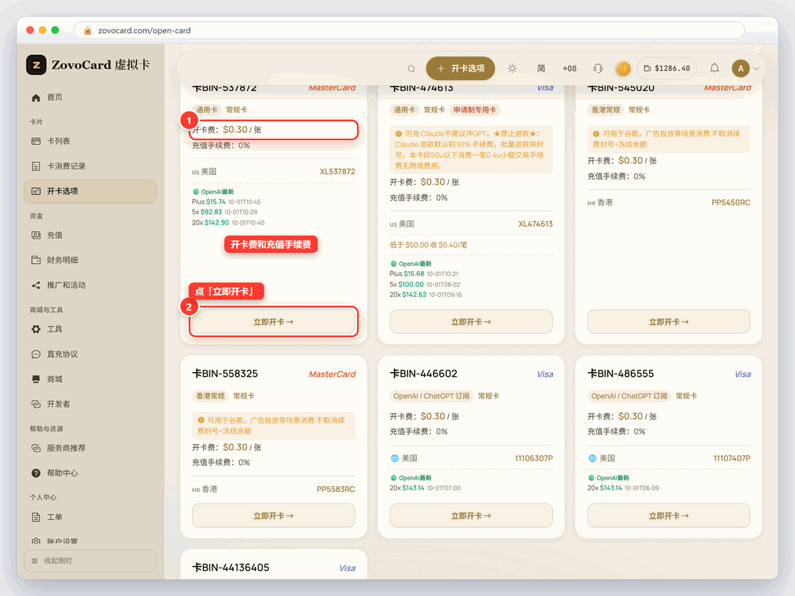
Task: Click the 开卡选项 button in the top bar
Action: click(460, 69)
